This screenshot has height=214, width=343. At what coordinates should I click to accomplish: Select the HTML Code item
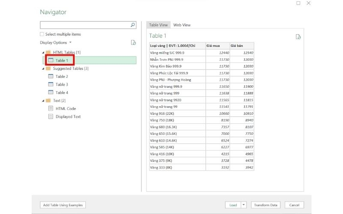tap(66, 109)
